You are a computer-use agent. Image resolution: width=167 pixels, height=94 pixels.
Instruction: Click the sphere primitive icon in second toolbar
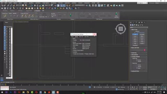click(x=32, y=8)
